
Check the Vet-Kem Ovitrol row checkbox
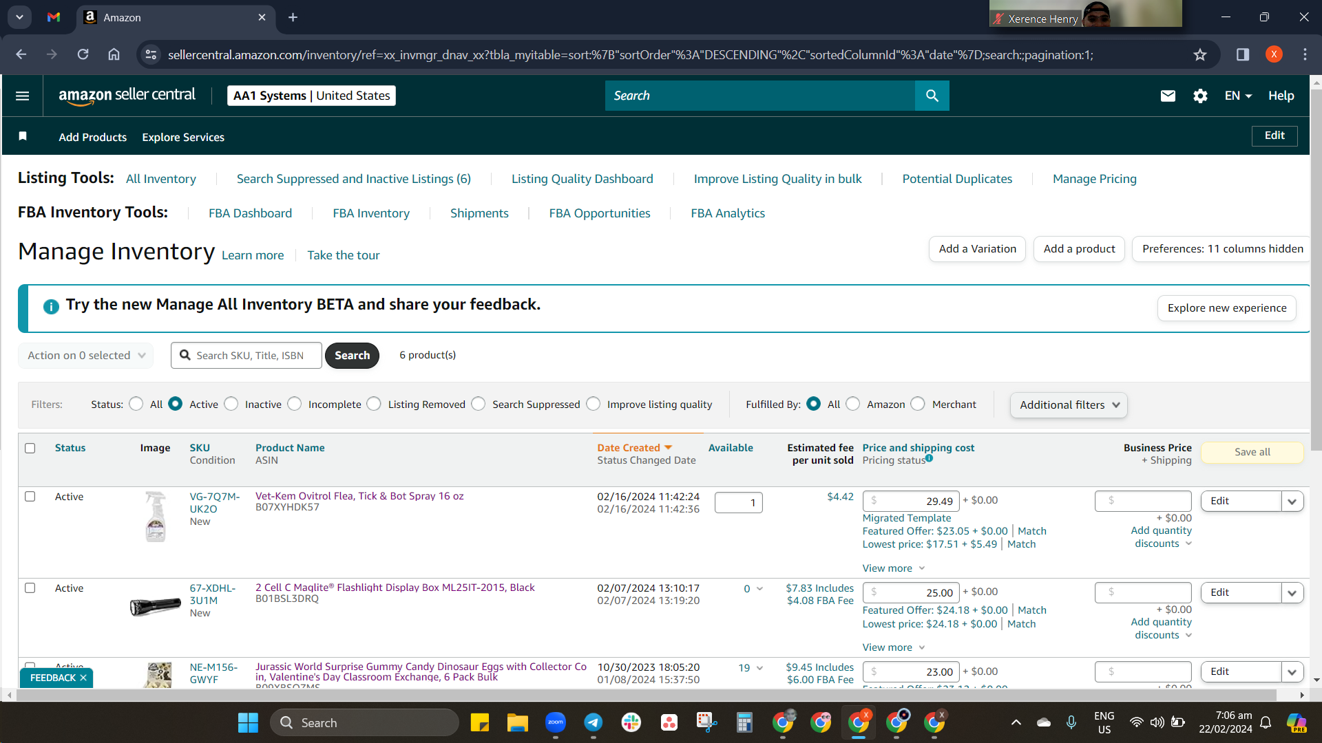click(x=30, y=496)
